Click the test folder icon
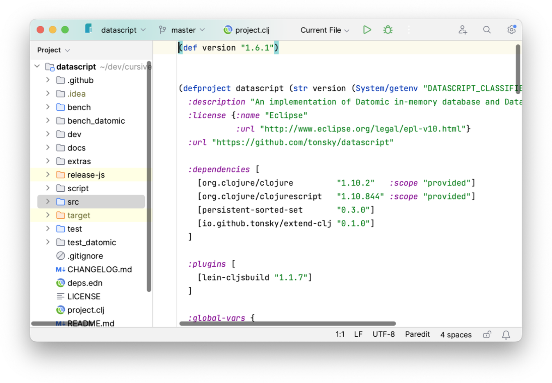 pyautogui.click(x=61, y=229)
